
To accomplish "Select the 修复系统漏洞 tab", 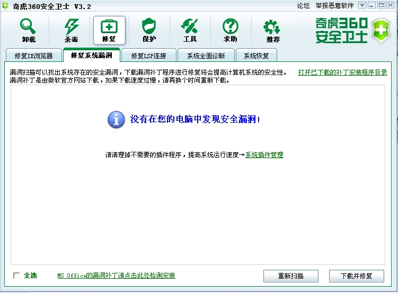I will [92, 55].
